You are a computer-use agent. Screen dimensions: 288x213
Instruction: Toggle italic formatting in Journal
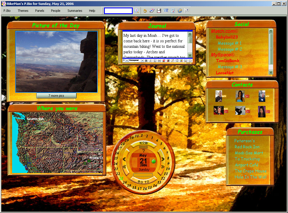(150, 61)
